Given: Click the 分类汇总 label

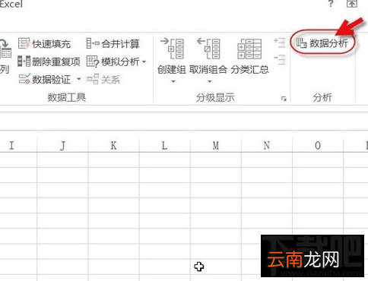Looking at the screenshot, I should 249,69.
